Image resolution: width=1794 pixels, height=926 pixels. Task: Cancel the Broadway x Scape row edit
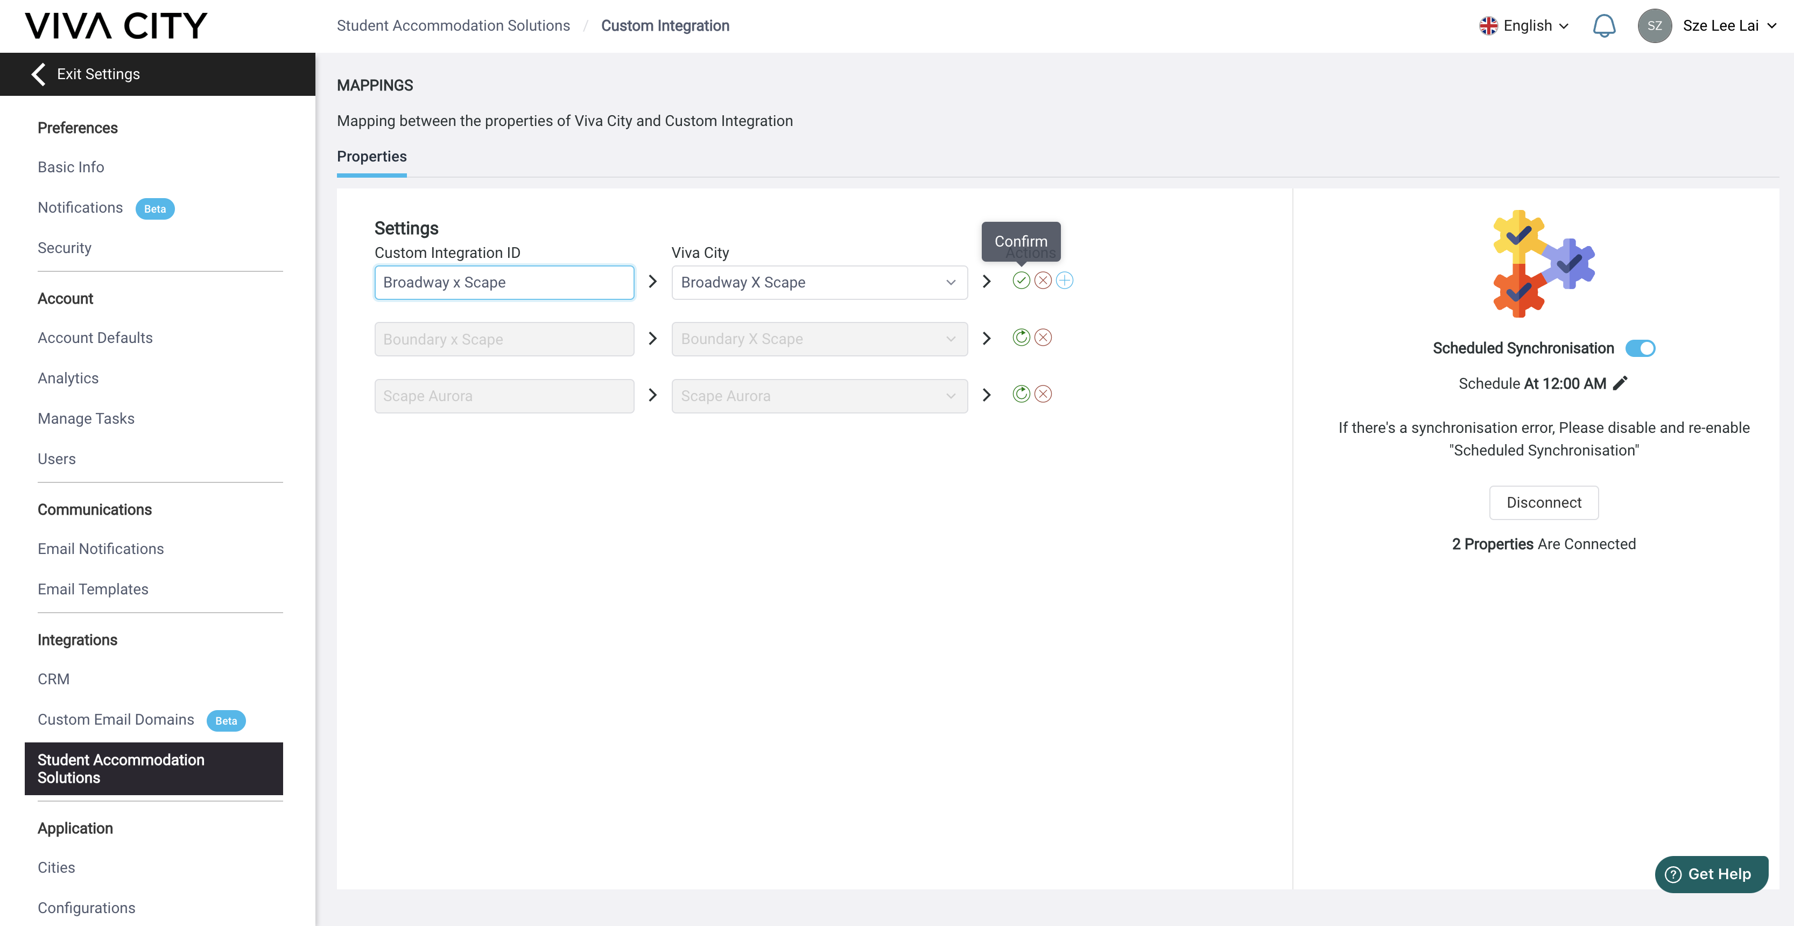[x=1043, y=281]
